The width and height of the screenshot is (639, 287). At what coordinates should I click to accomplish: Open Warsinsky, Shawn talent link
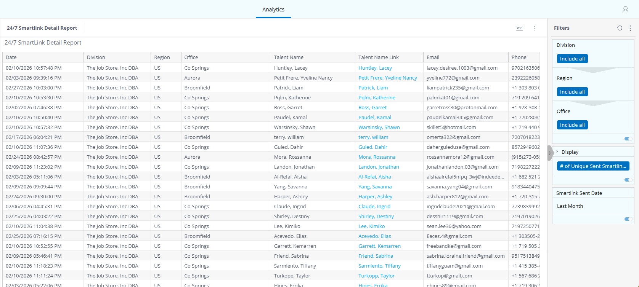379,127
